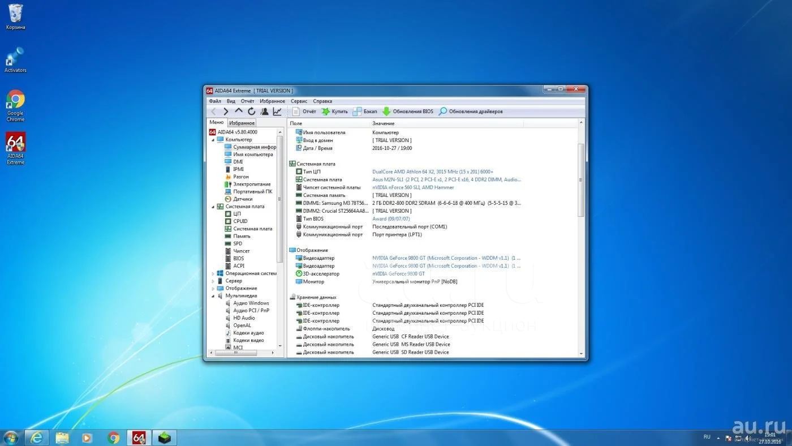Click the nVIDIA nForce 560 SLI link
The width and height of the screenshot is (792, 446).
(413, 187)
